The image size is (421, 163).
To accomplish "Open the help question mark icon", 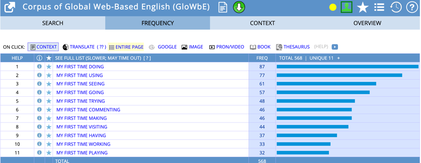I will 412,7.
